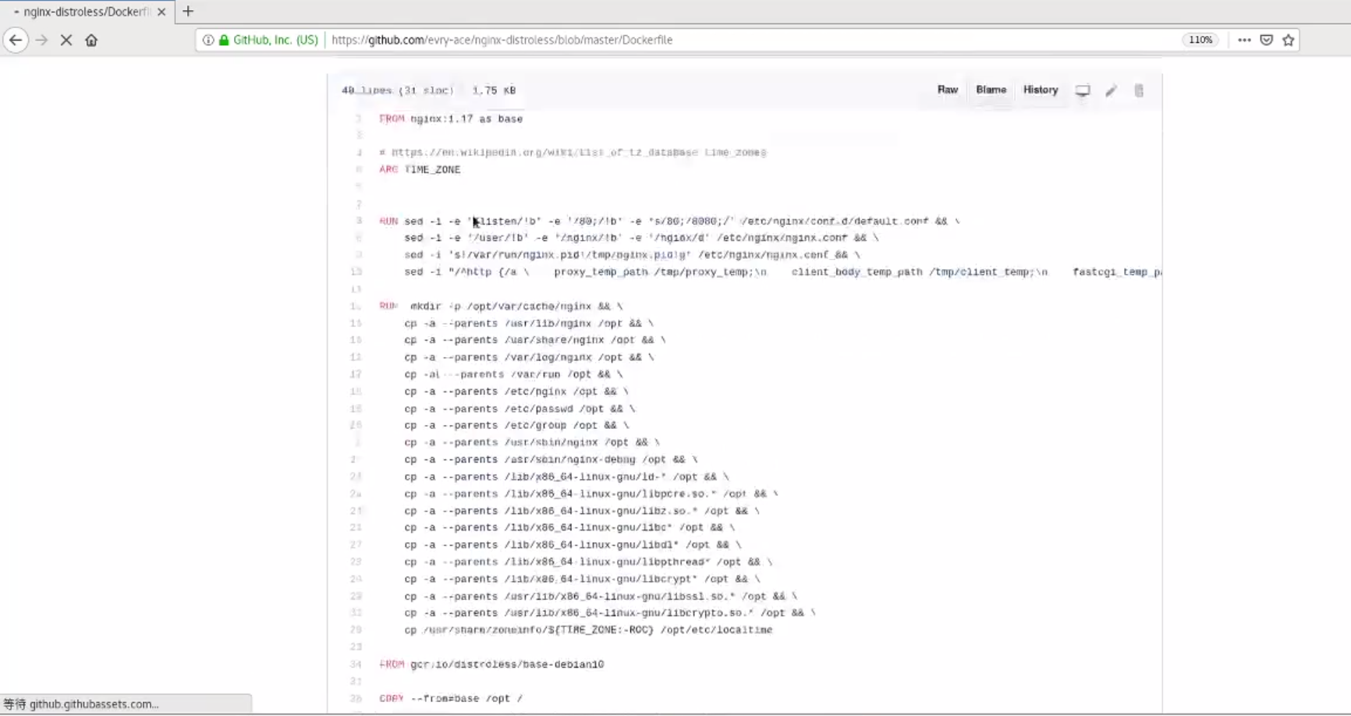The width and height of the screenshot is (1351, 716).
Task: Click the 'libcrypto.so.*' copy line
Action: tap(610, 613)
